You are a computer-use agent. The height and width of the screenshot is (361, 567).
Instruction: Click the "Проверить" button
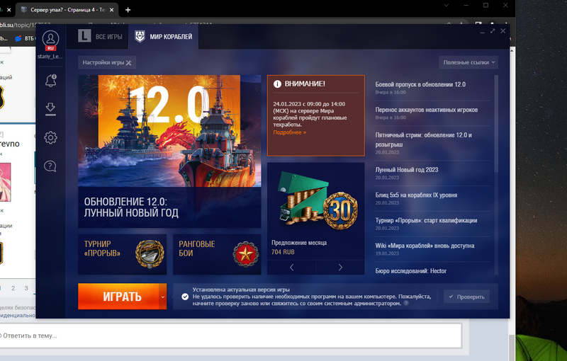point(467,297)
